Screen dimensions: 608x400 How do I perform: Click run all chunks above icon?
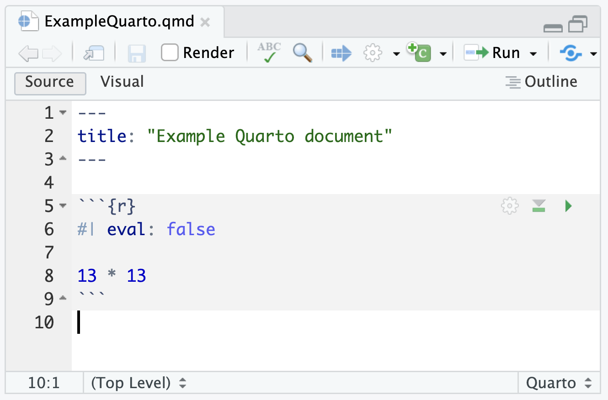coord(539,206)
